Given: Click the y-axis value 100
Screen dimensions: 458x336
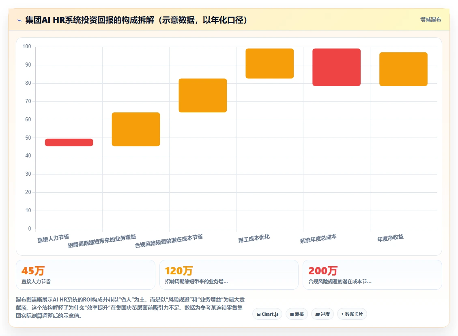Looking at the screenshot, I should 27,46.
